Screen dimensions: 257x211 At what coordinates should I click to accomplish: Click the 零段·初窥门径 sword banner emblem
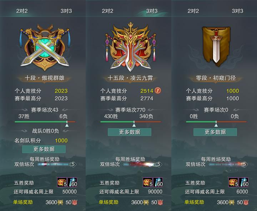coord(216,46)
